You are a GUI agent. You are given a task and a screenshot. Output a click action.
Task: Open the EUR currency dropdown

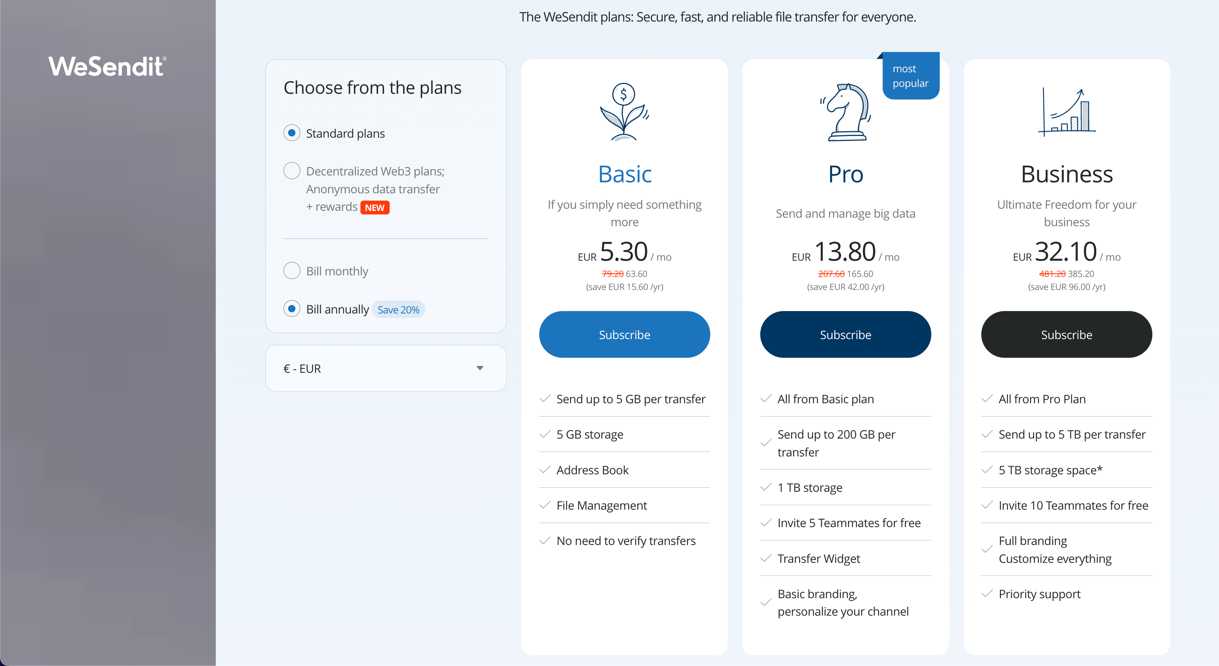385,368
